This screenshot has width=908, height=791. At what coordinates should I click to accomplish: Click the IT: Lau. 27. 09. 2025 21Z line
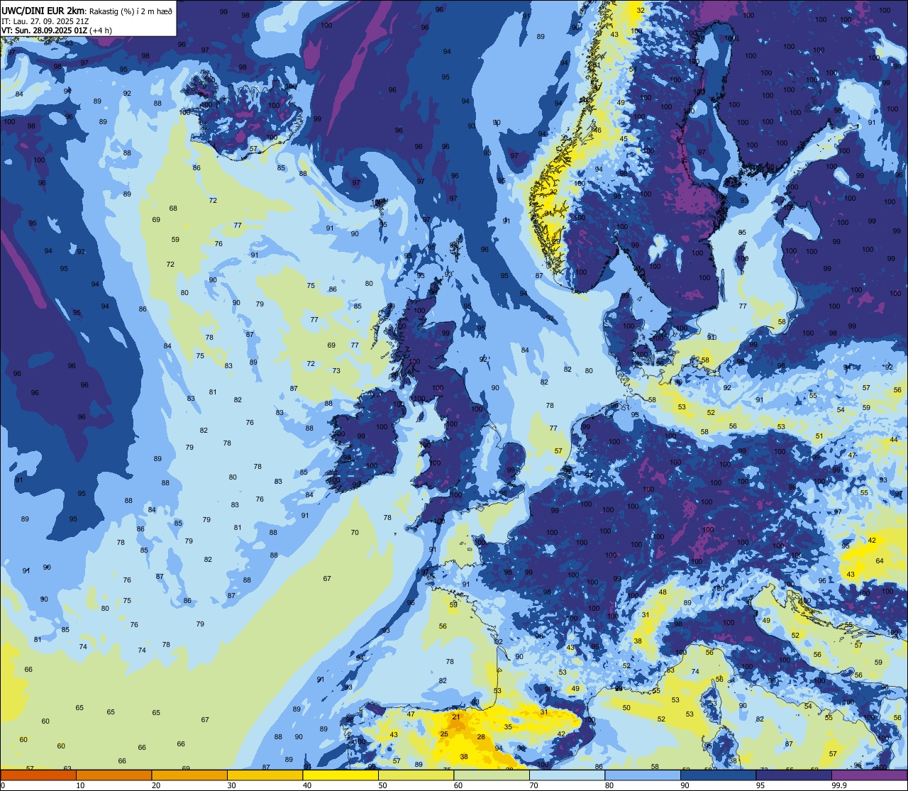point(45,21)
